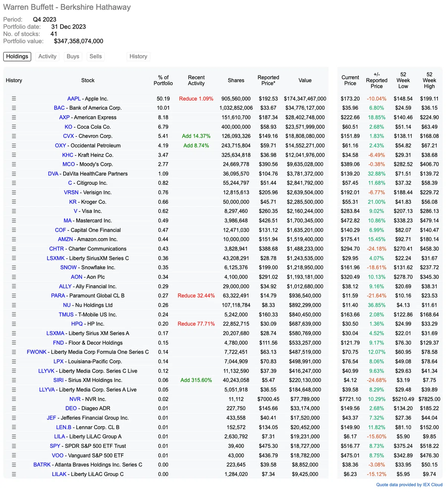
Task: Select the 'Reduce 77.71%' activity cell
Action: [196, 324]
